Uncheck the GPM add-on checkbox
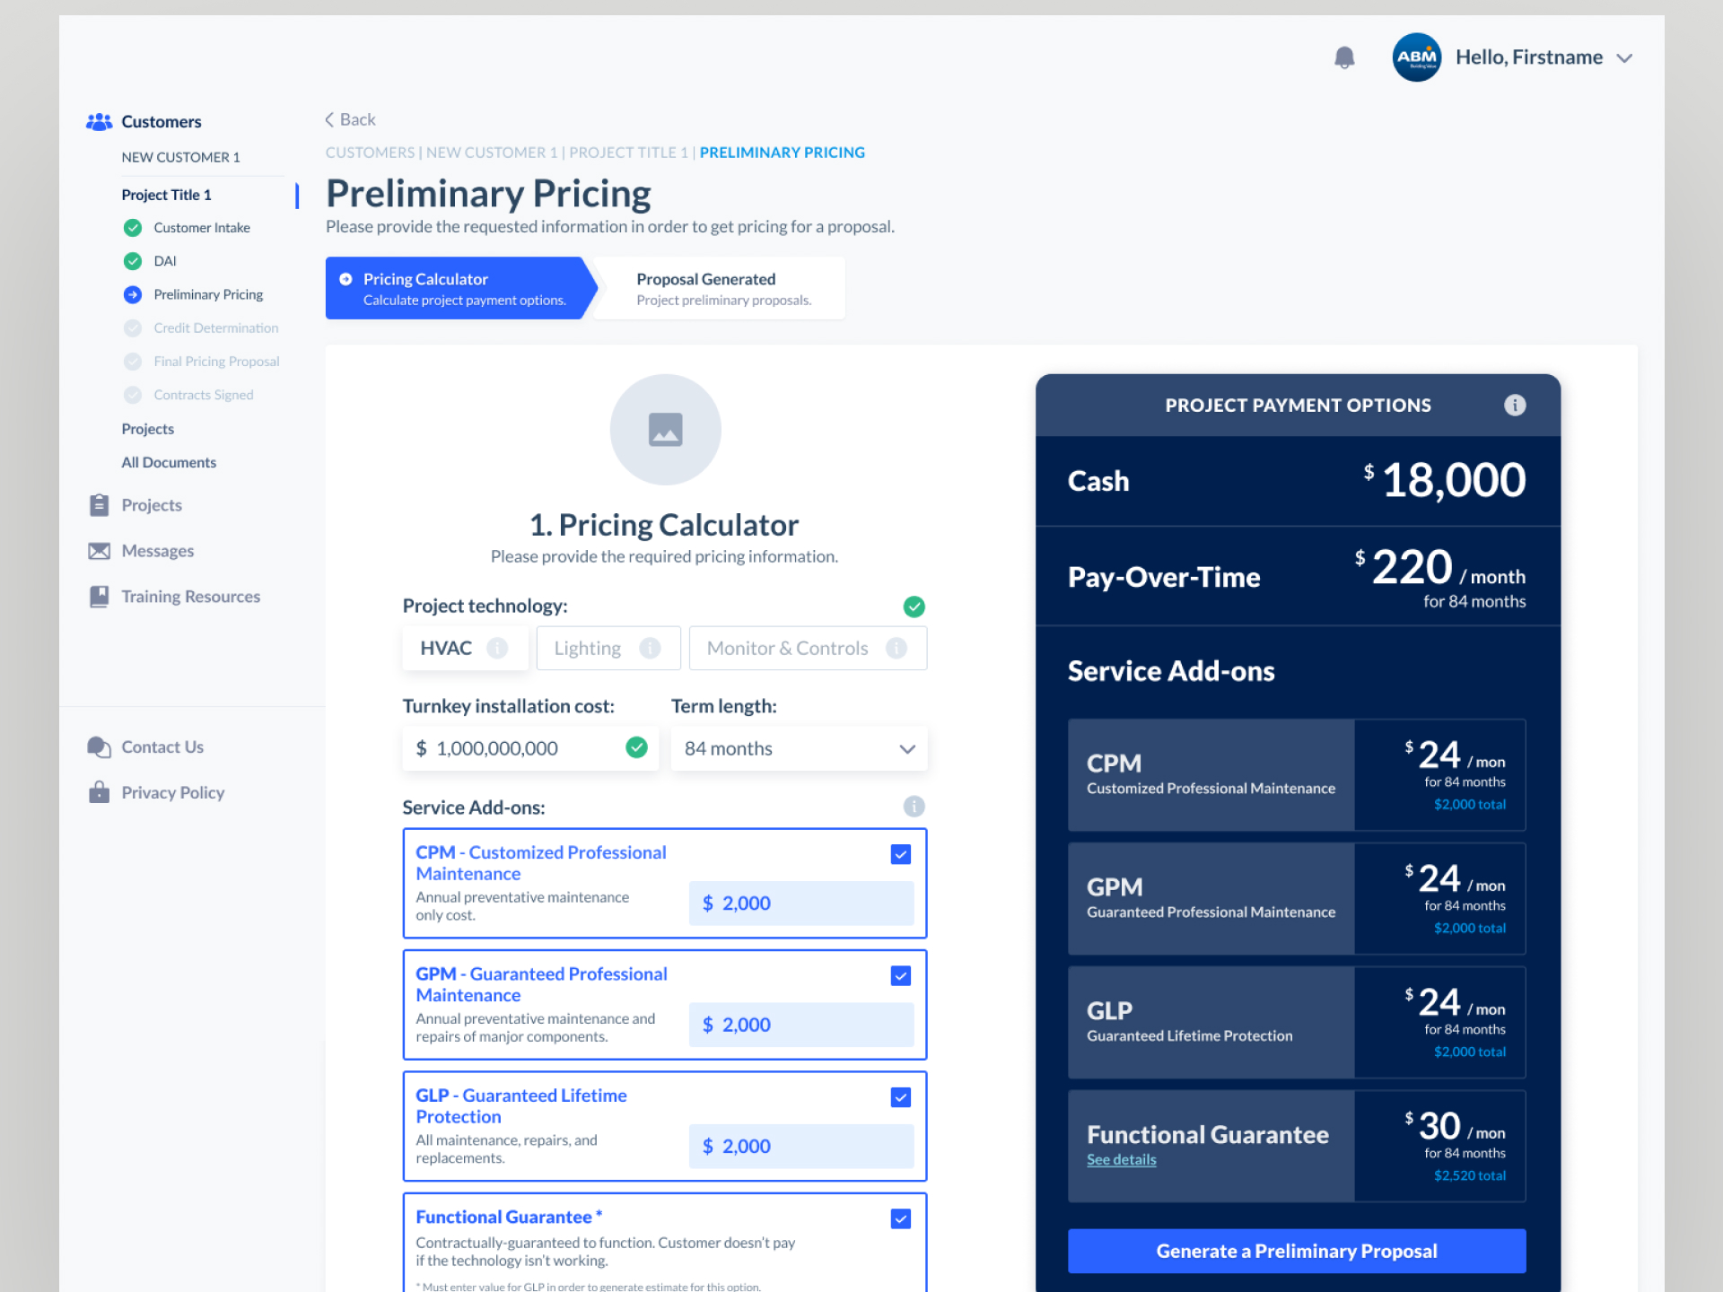This screenshot has width=1723, height=1292. click(901, 975)
